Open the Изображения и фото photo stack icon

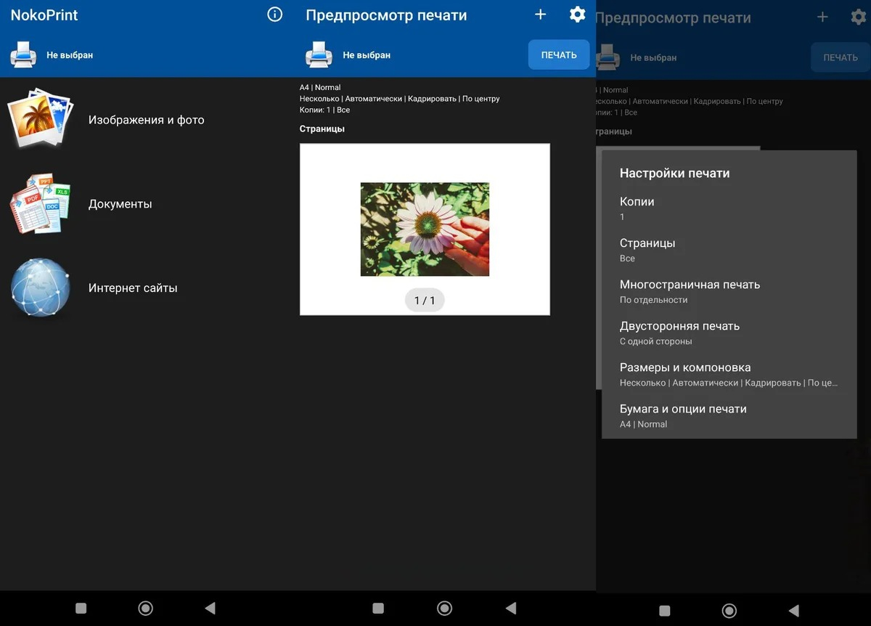(41, 120)
